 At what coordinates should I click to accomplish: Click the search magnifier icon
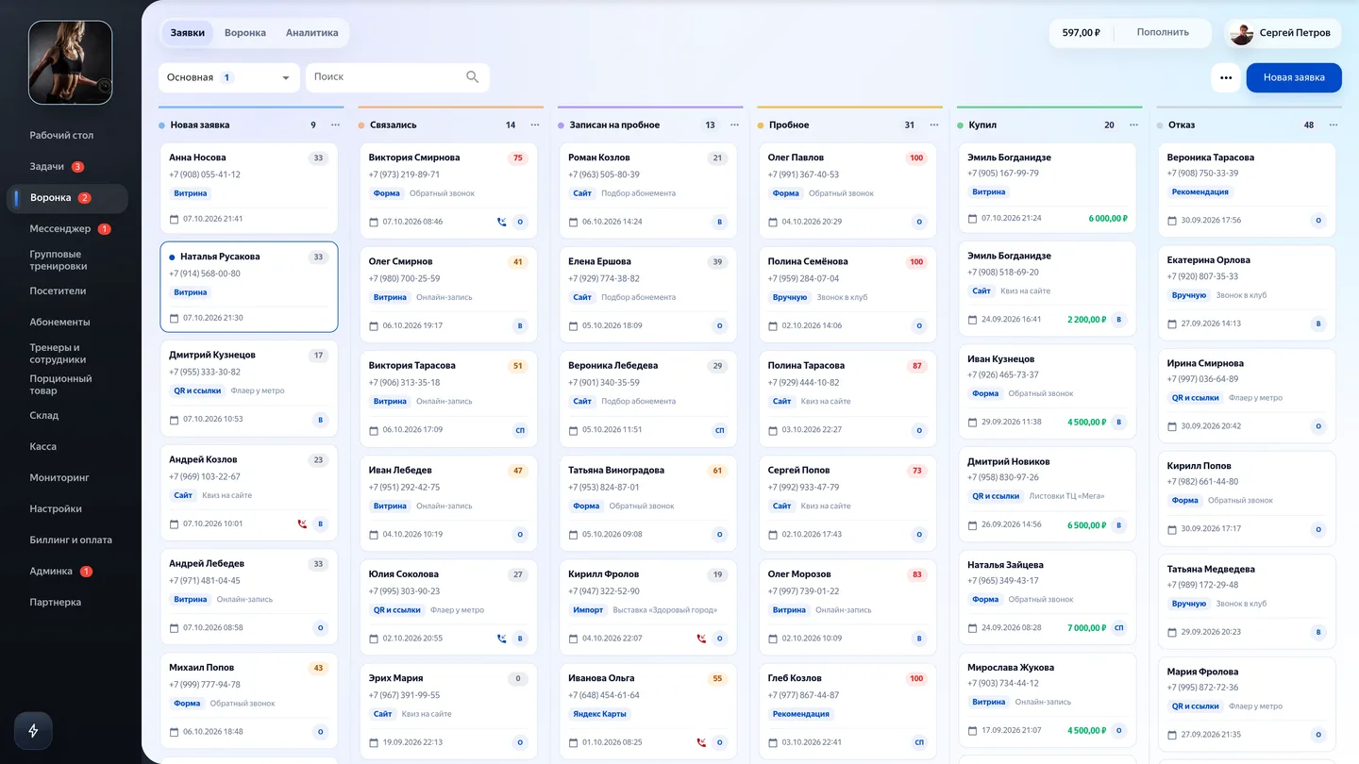[473, 77]
